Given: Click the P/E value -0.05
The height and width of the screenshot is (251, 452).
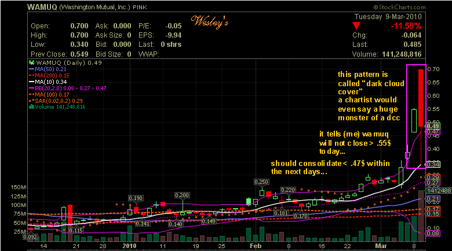Looking at the screenshot, I should coord(173,26).
